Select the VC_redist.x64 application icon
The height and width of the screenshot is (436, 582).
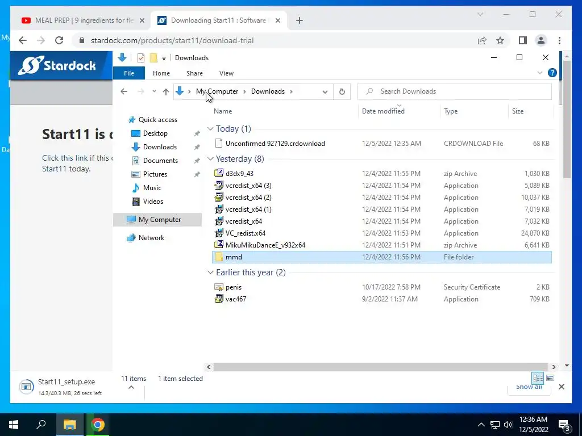pos(219,233)
